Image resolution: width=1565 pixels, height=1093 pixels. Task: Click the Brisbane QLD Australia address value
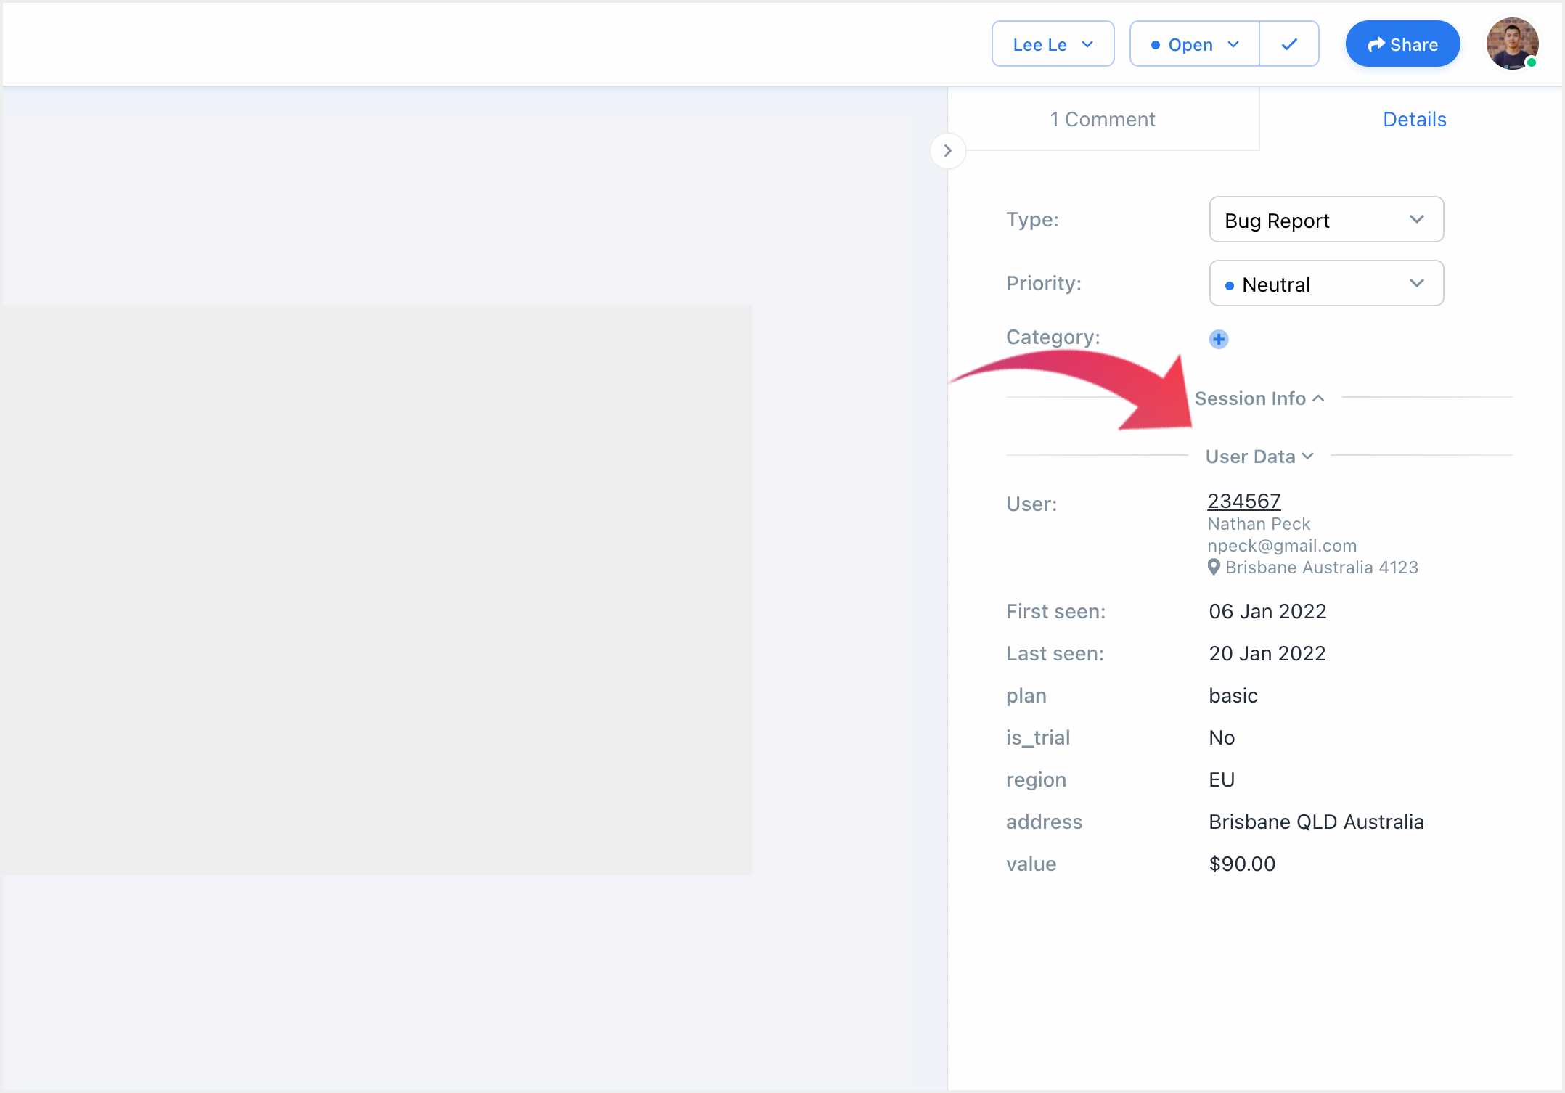pos(1315,822)
